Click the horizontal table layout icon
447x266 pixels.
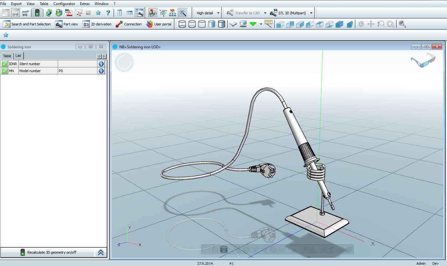click(x=130, y=13)
